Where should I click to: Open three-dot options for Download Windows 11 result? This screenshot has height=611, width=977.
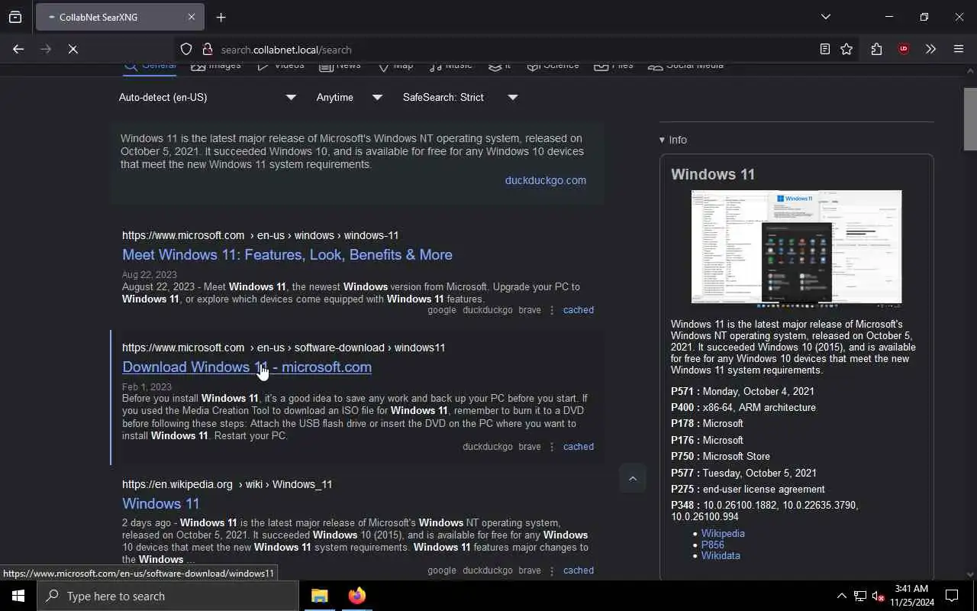click(x=552, y=447)
